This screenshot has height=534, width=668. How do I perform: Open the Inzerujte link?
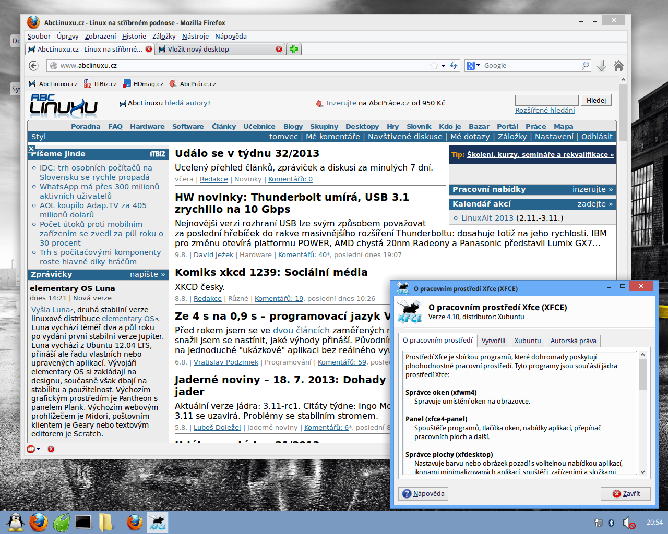(341, 103)
